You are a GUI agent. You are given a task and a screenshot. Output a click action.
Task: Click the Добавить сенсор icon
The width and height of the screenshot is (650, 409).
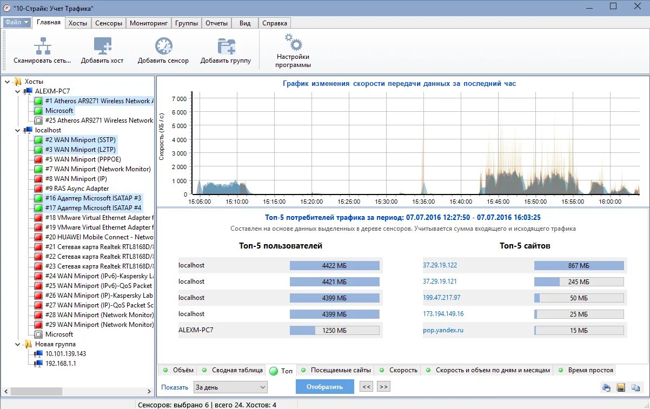click(163, 46)
